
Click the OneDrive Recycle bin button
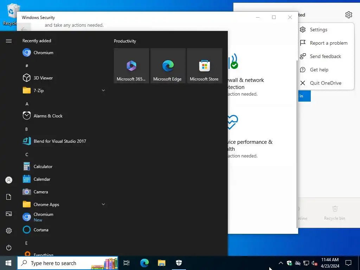click(335, 213)
